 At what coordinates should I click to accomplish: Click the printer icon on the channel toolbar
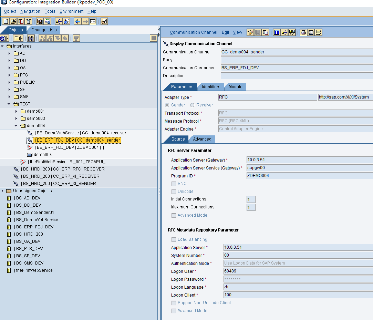click(303, 32)
